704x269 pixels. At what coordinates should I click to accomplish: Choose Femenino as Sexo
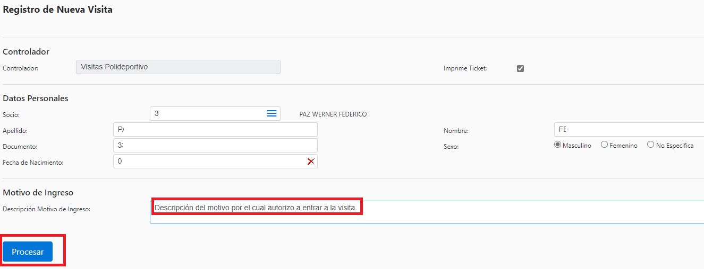[x=604, y=145]
